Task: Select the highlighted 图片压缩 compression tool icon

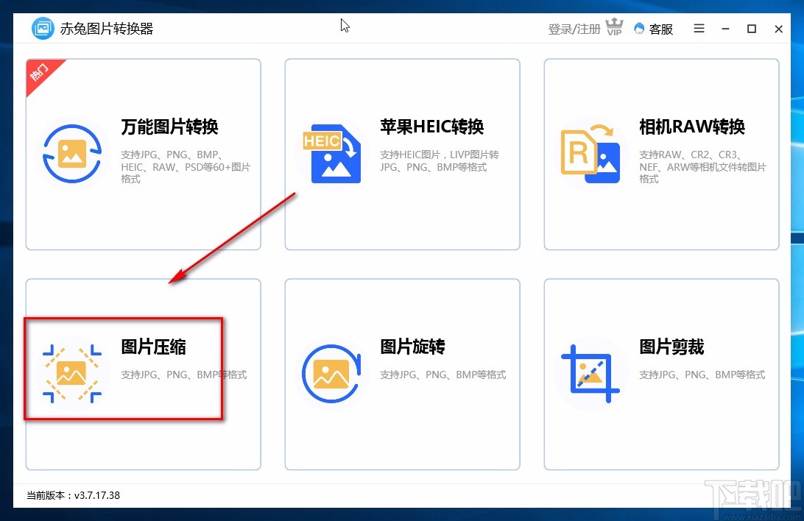Action: 71,374
